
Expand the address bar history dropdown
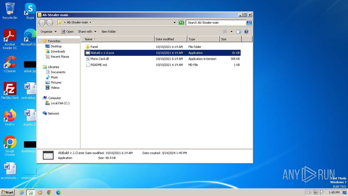(x=175, y=23)
